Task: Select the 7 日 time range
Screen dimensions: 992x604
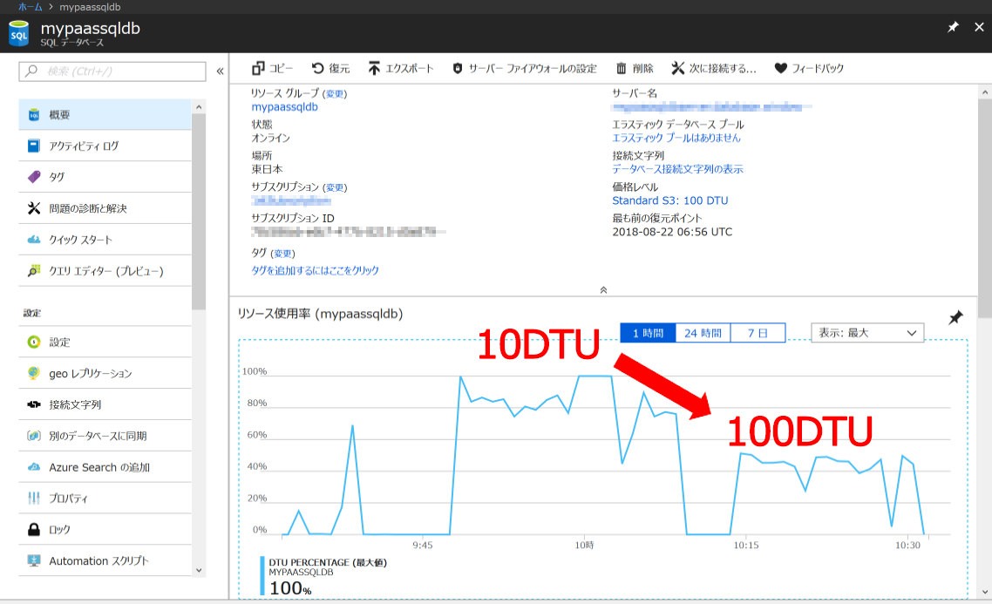Action: pos(758,333)
